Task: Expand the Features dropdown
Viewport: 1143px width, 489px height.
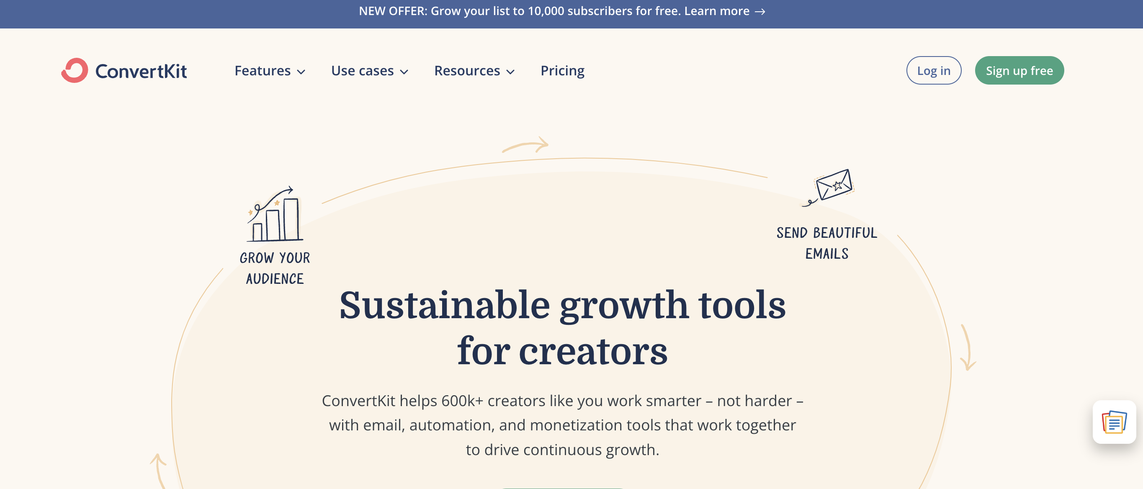Action: (301, 71)
